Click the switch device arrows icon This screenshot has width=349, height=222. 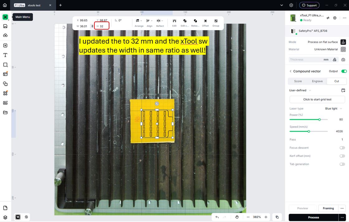(328, 18)
